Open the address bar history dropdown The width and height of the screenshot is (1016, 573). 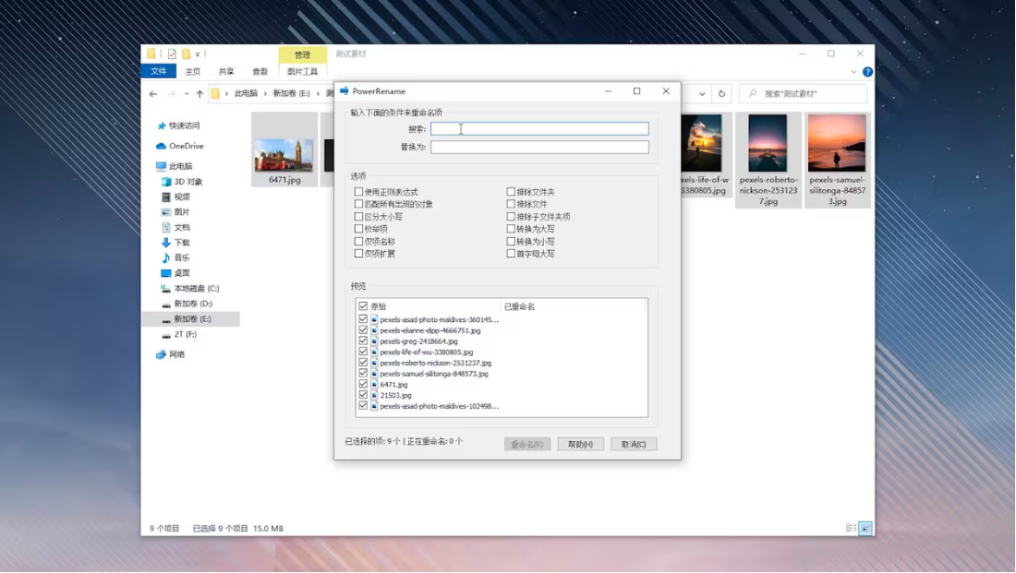coord(702,94)
